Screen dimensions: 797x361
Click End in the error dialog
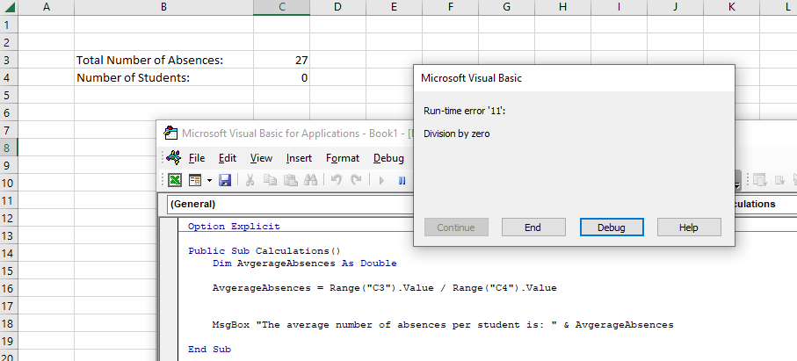(533, 227)
